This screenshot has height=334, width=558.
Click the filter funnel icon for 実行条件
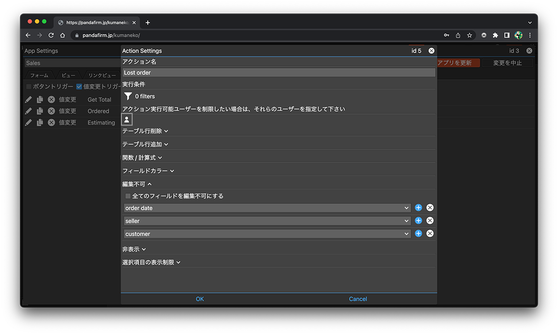pos(128,96)
